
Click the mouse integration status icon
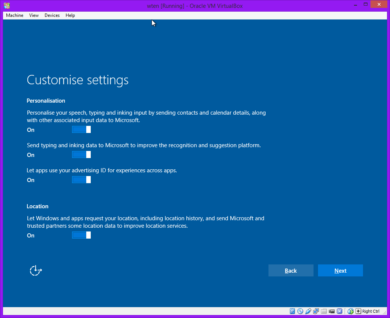point(351,311)
